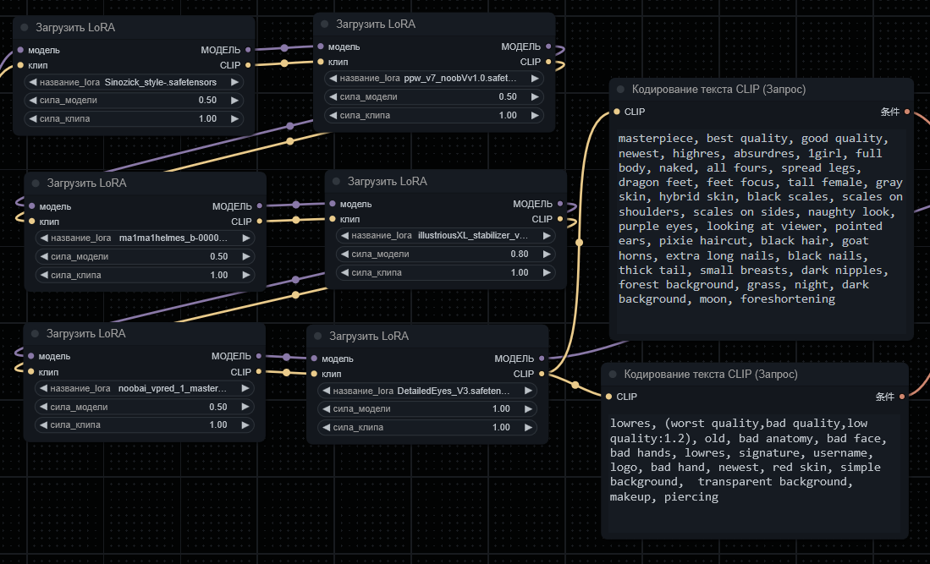Increase сила_модели in the Sinozick_style node

click(x=235, y=101)
